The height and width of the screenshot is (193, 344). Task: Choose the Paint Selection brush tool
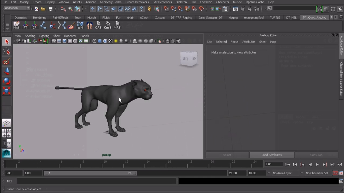pos(7,62)
